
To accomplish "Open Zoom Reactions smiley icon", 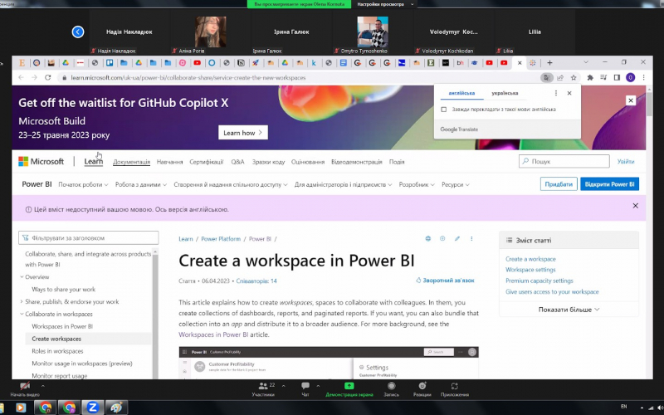I will click(422, 386).
